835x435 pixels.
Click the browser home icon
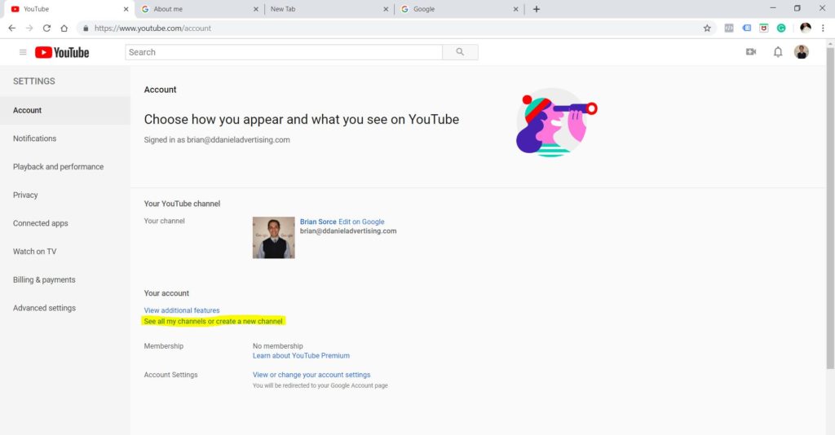coord(64,29)
